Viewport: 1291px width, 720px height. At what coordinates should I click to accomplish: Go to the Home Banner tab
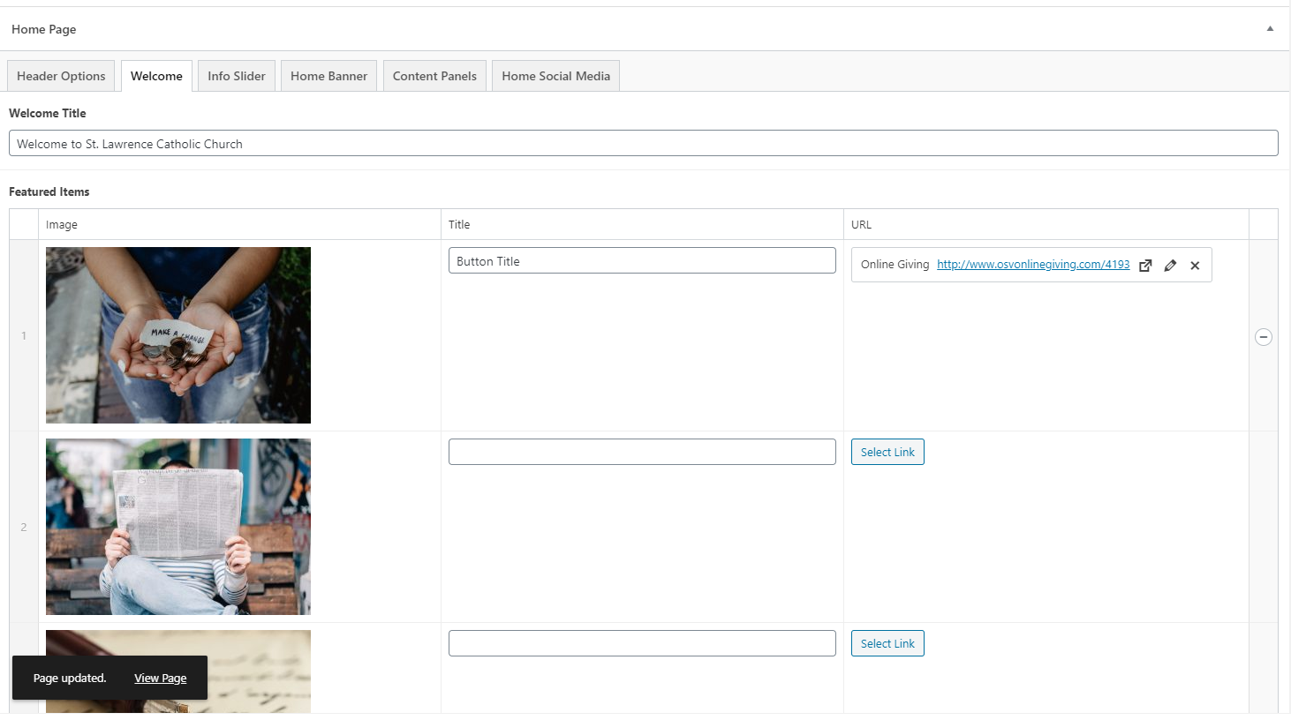click(x=328, y=76)
